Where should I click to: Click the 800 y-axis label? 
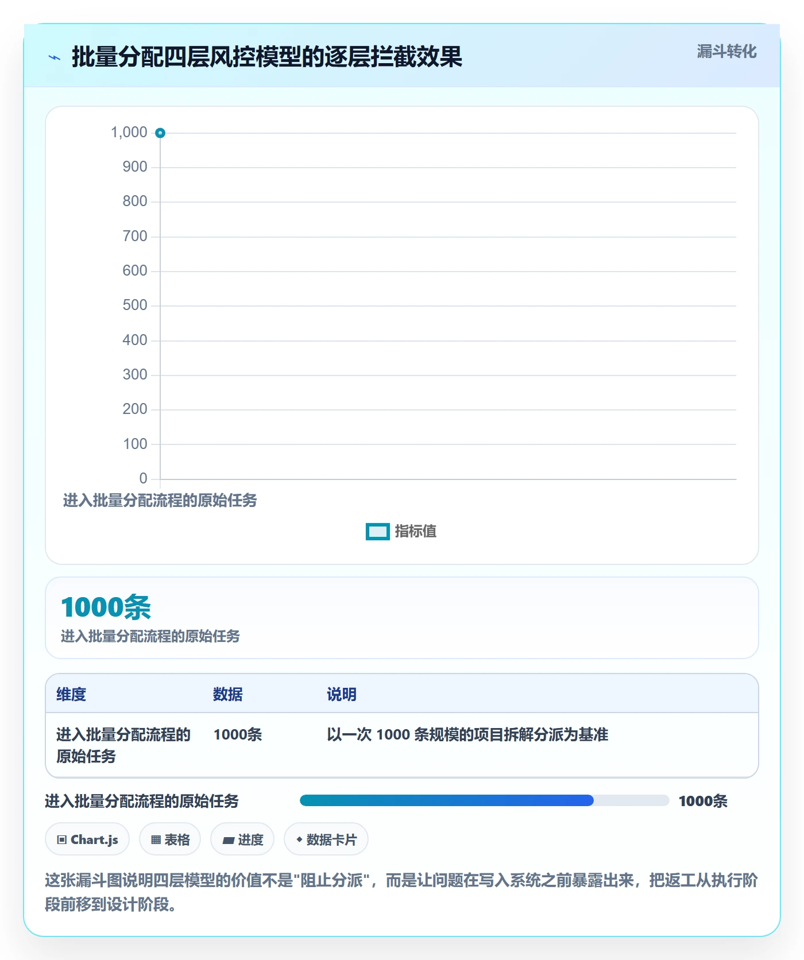pos(135,202)
